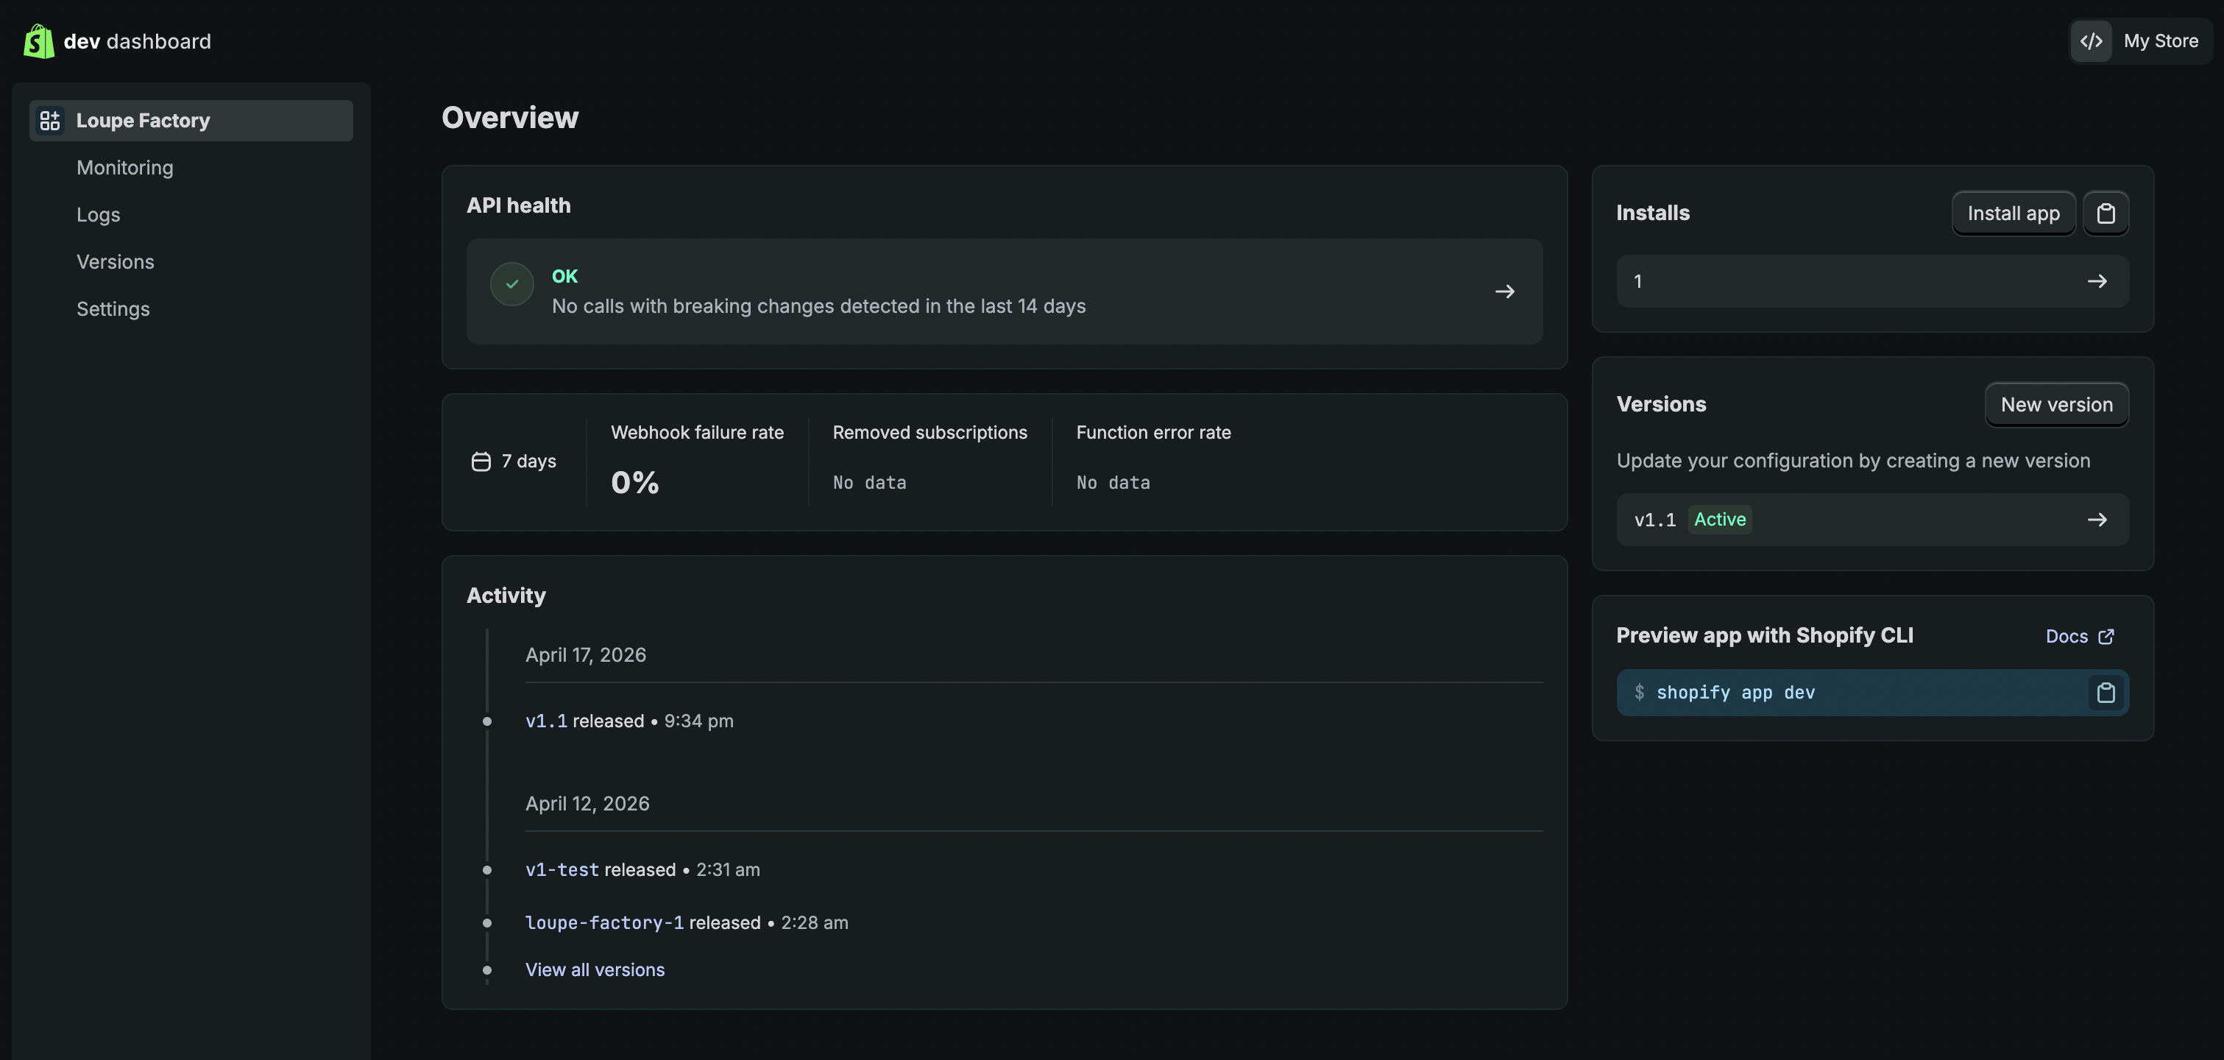Click the 'No calls with breaking changes' message
This screenshot has height=1060, width=2224.
pos(818,307)
